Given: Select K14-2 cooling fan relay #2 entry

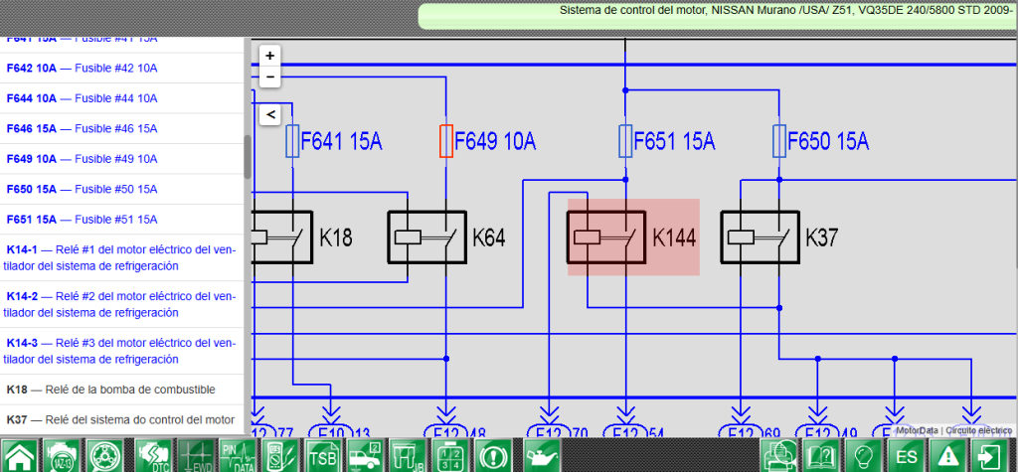Looking at the screenshot, I should (x=122, y=304).
